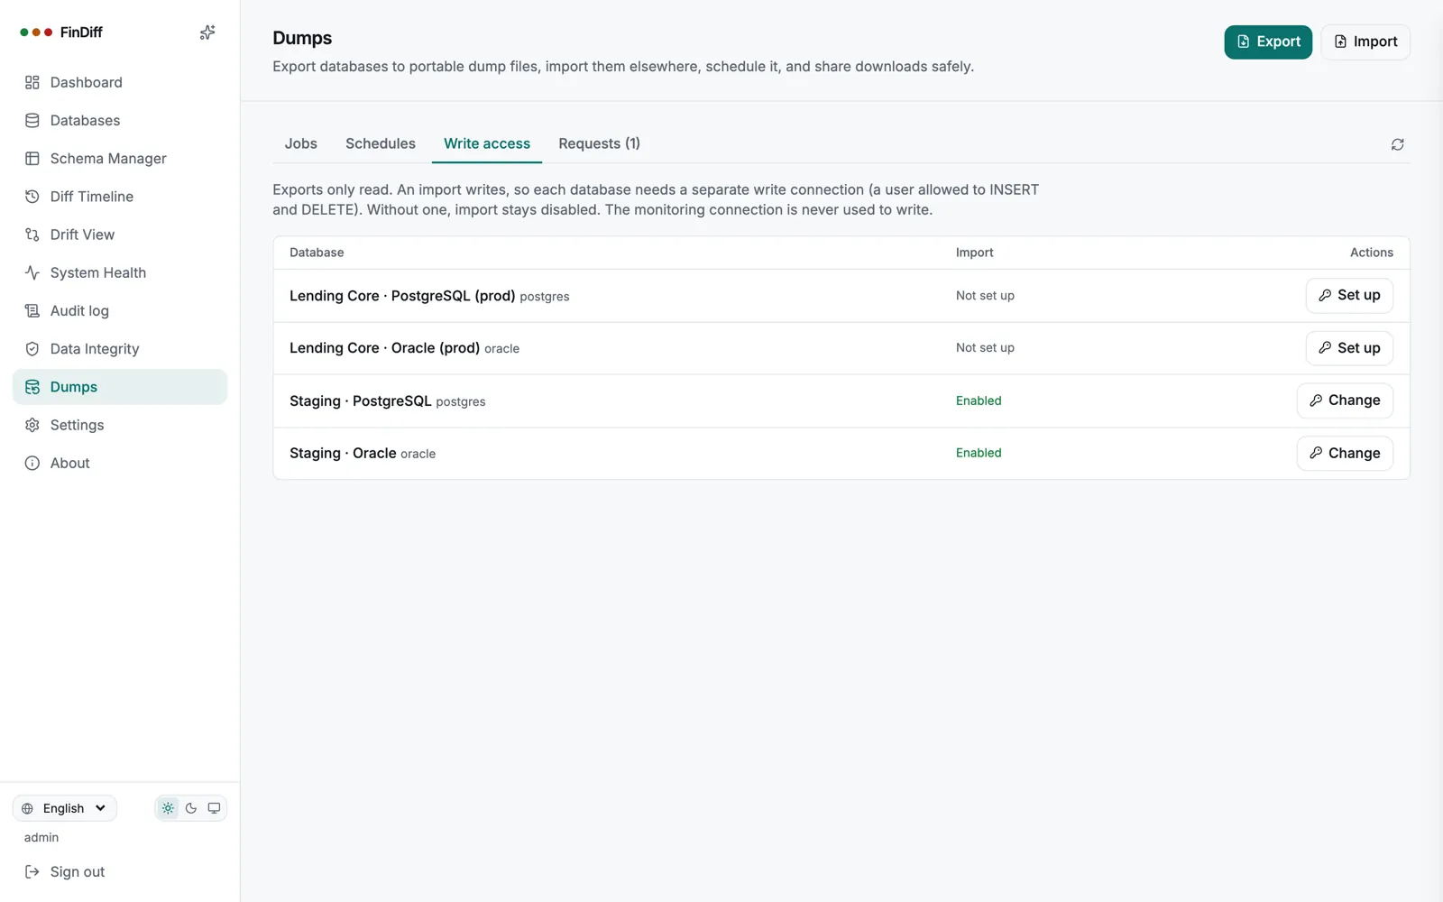
Task: Click the Dumps page heading
Action: (x=302, y=38)
